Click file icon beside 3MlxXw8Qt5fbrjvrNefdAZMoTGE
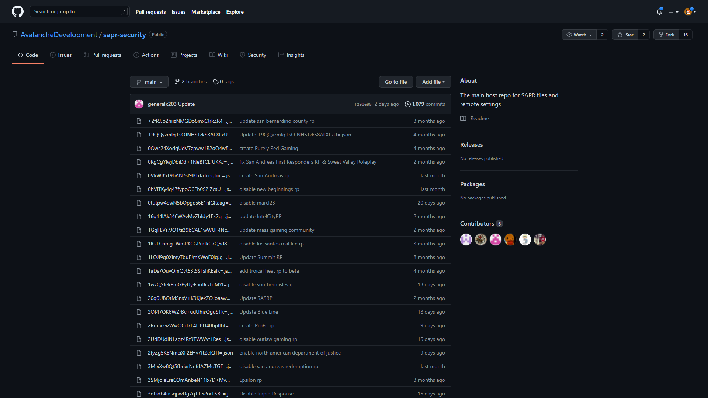This screenshot has height=398, width=708. pyautogui.click(x=139, y=366)
